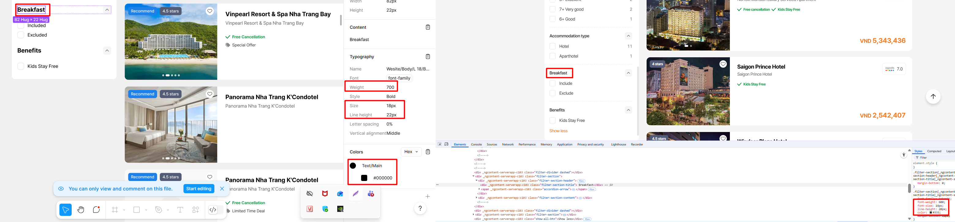Click the Saigon Prince Hotel photo
This screenshot has width=955, height=222.
[688, 91]
